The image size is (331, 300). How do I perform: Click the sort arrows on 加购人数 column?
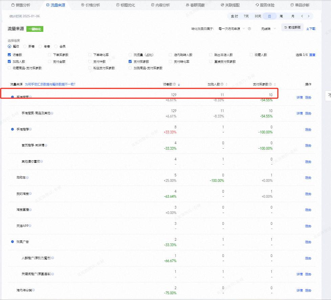click(x=226, y=84)
